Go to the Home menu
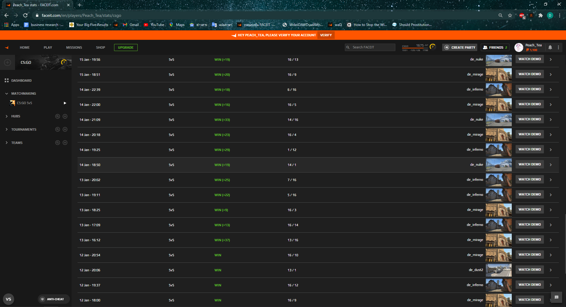This screenshot has width=566, height=307. tap(25, 47)
